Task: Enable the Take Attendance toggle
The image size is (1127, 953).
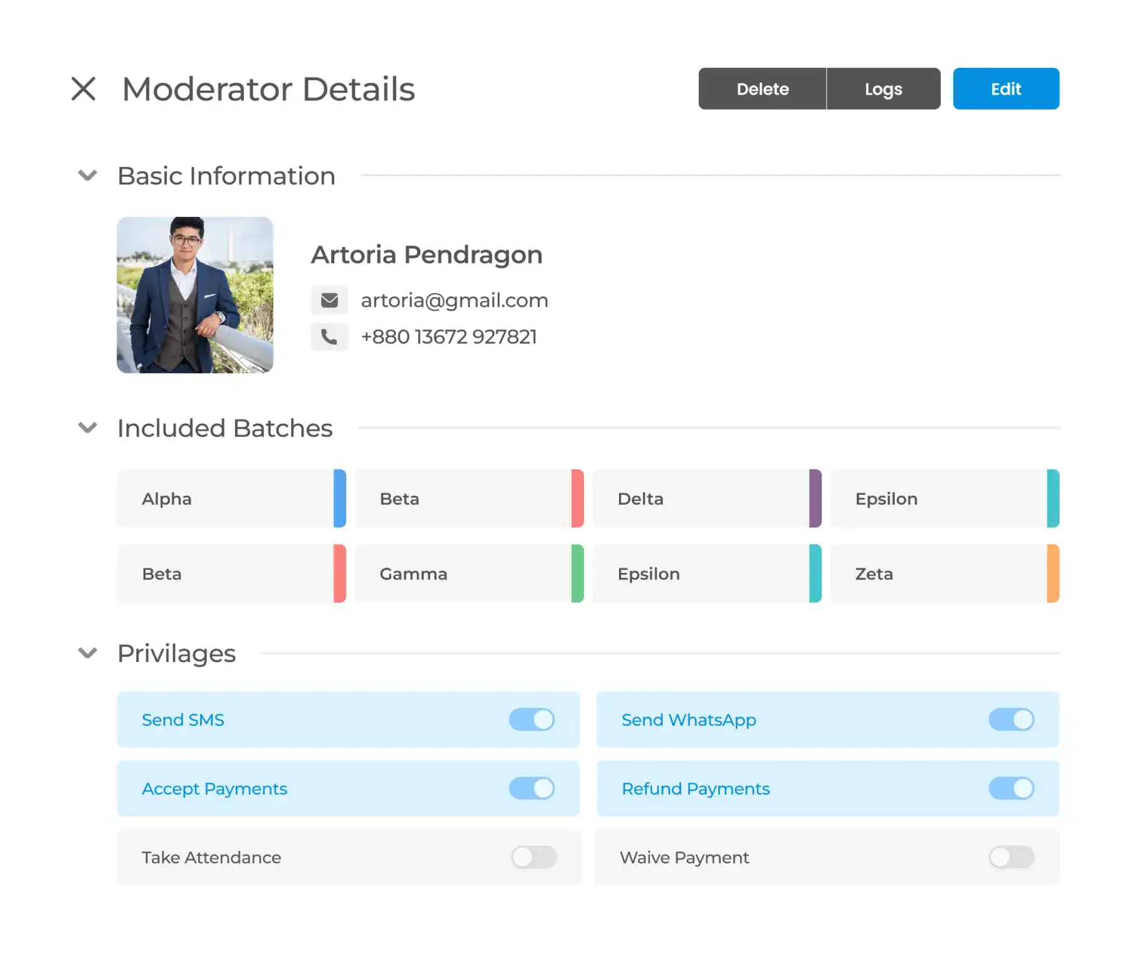Action: tap(534, 857)
